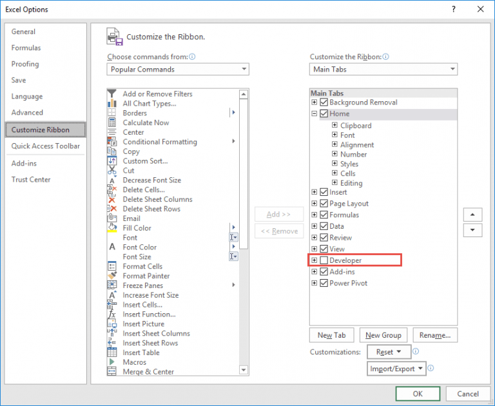This screenshot has height=406, width=495.
Task: Click the New Group button
Action: (x=383, y=335)
